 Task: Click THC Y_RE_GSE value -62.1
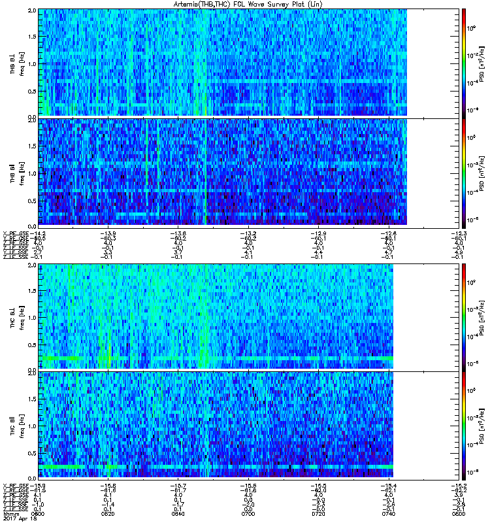[388, 490]
